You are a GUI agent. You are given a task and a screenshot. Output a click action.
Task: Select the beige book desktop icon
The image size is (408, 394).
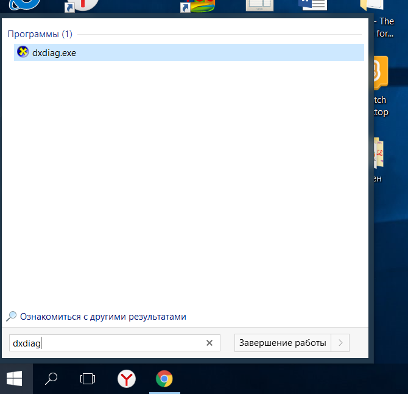coord(259,5)
